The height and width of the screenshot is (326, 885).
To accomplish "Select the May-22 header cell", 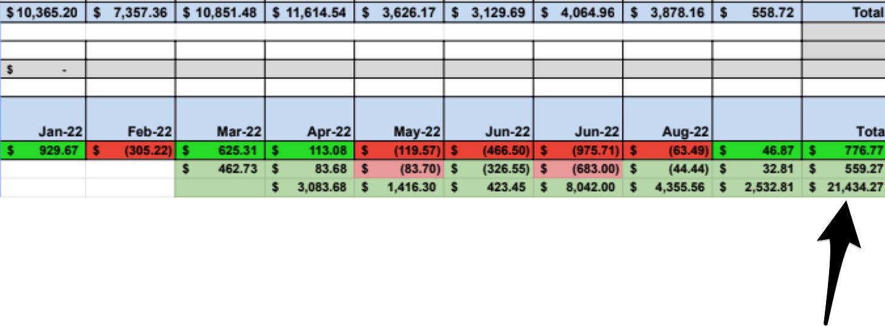I will [399, 119].
